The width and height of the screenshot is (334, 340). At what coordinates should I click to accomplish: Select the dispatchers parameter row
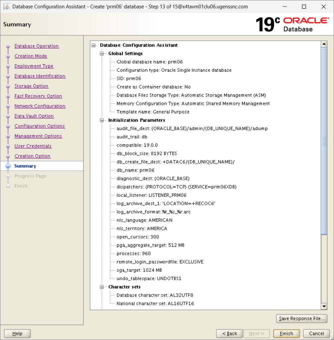[x=176, y=187]
